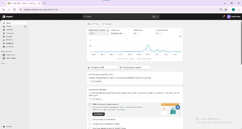
Task: Mark announcement bar task complete
Action: tap(90, 124)
